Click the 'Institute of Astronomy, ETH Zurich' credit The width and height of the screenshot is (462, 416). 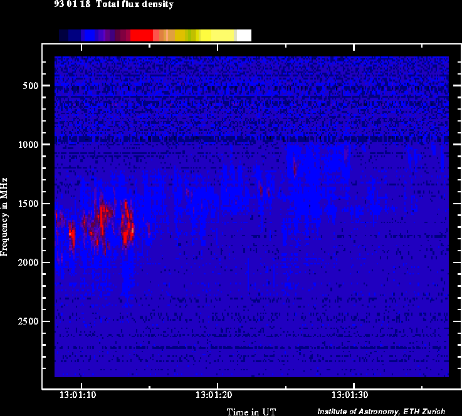click(381, 411)
